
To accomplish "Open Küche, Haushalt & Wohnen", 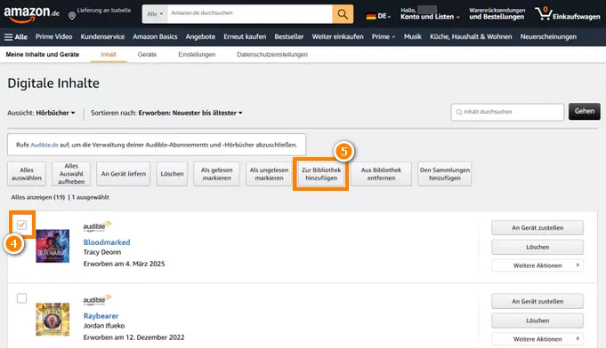I will pos(471,36).
